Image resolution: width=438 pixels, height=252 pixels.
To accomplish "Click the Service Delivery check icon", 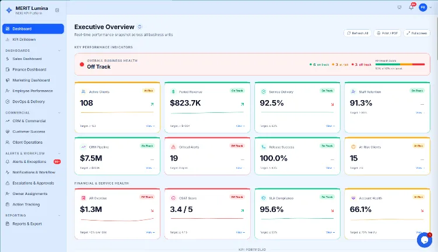I will pyautogui.click(x=264, y=91).
